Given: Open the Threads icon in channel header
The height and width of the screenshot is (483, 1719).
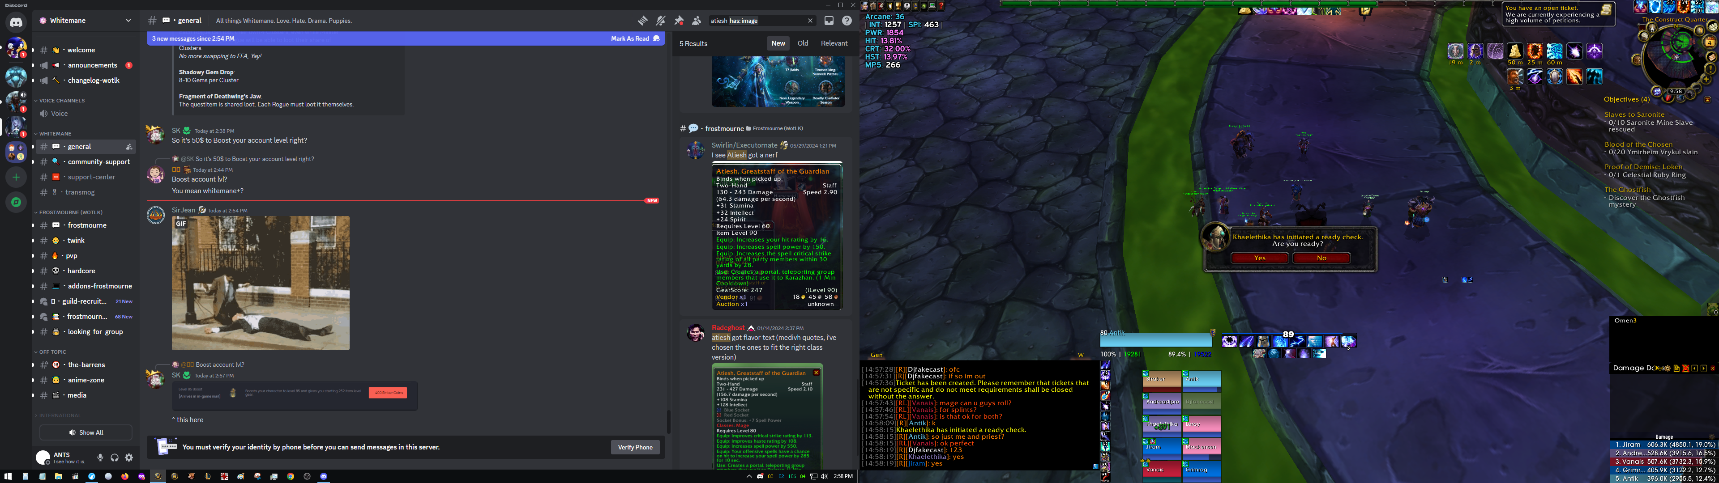Looking at the screenshot, I should pos(642,21).
